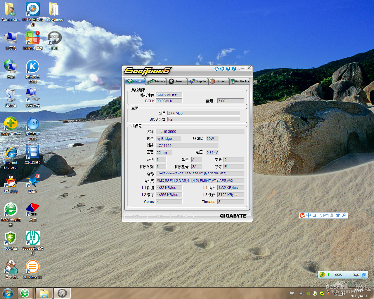Click the L2 cache value 4x256 KBytes

(x=169, y=194)
